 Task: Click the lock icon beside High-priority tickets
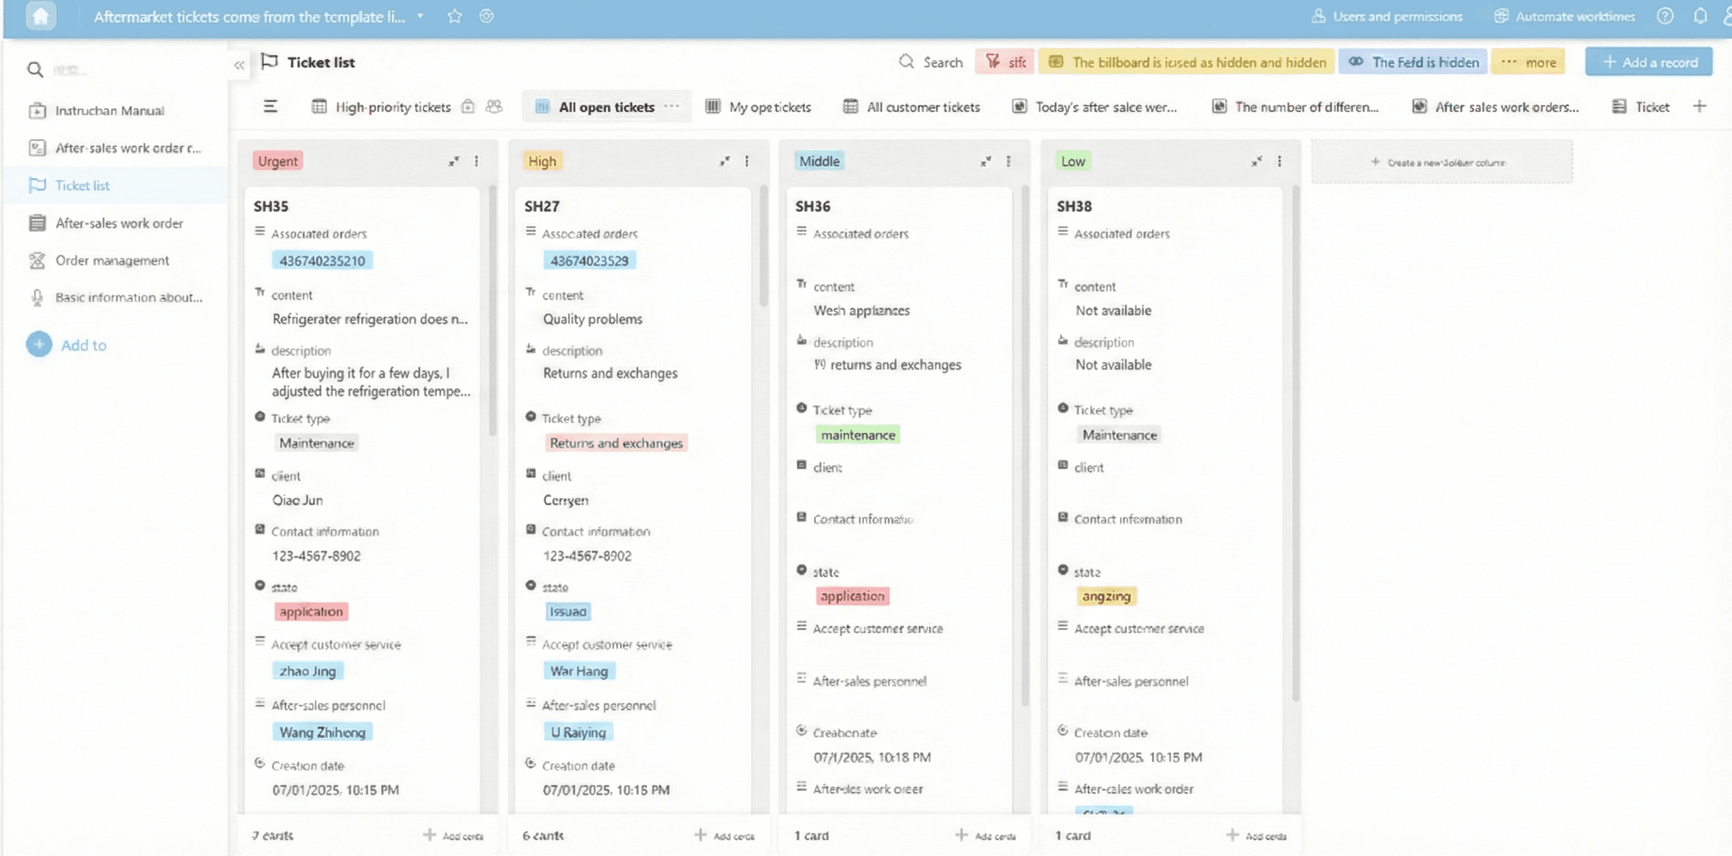coord(468,107)
